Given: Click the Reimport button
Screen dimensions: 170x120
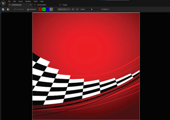Looking at the screenshot, I should coord(31,9).
